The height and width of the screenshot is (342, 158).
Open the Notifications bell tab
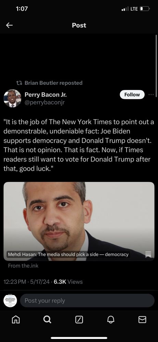coord(111,319)
